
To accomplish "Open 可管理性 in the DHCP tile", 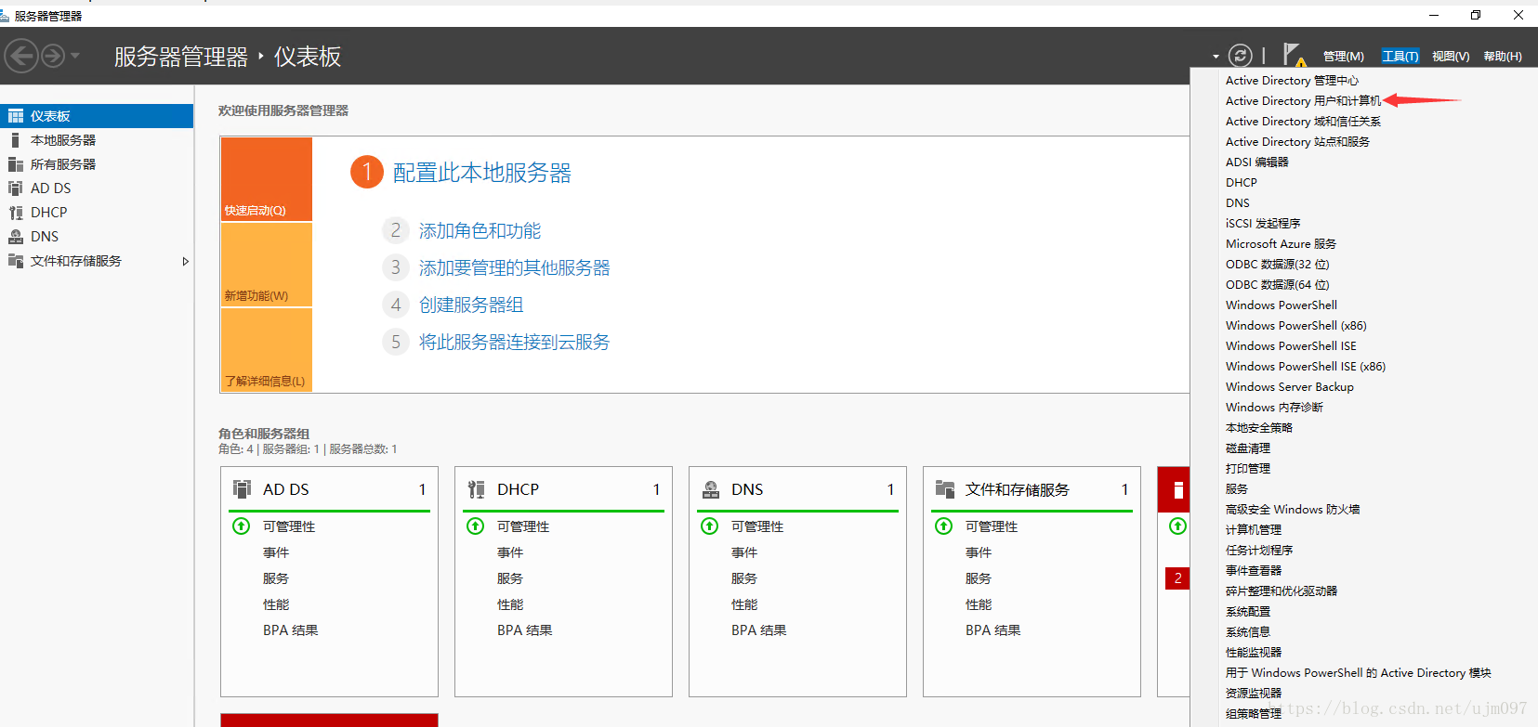I will pos(523,526).
